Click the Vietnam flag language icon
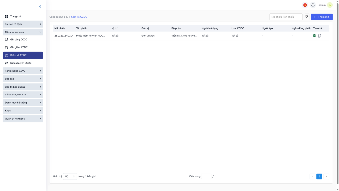The image size is (339, 191). (305, 5)
